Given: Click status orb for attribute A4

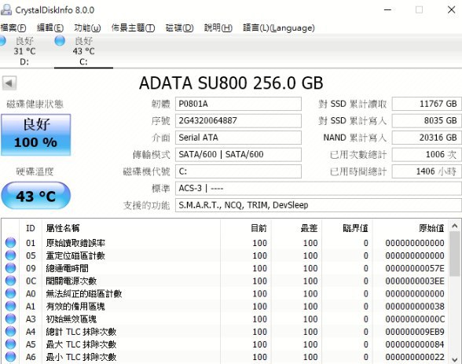Looking at the screenshot, I should 11,332.
